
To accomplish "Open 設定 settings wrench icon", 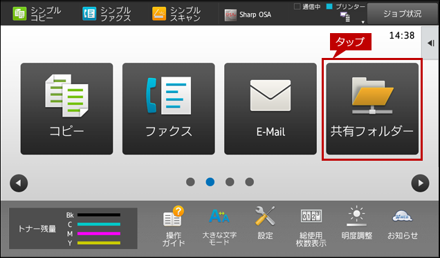I will [265, 223].
